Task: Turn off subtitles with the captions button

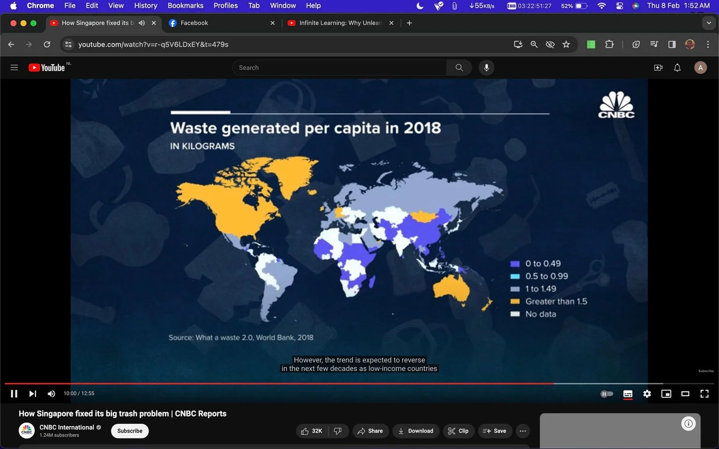Action: coord(628,394)
